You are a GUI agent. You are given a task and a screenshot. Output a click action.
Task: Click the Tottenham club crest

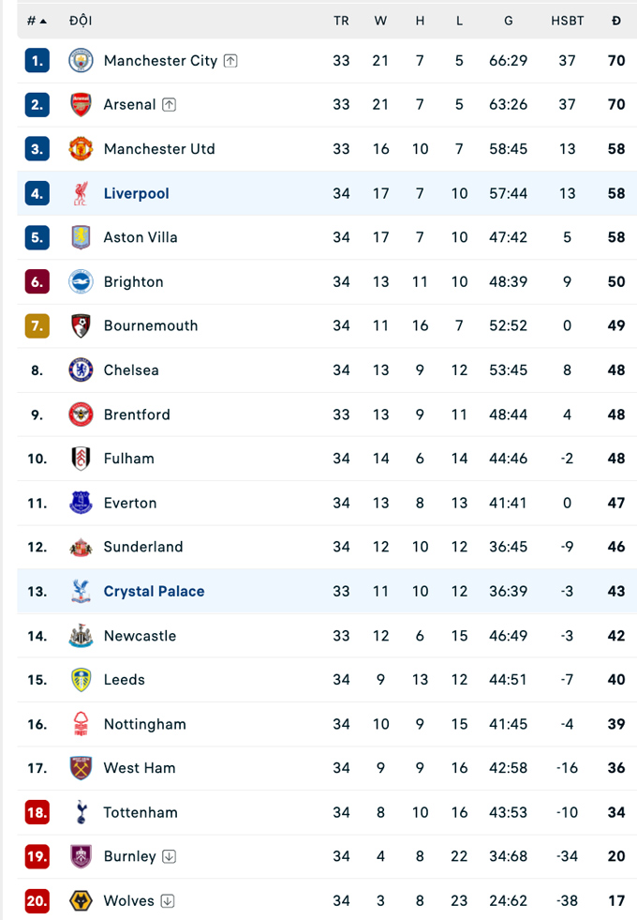tap(81, 813)
